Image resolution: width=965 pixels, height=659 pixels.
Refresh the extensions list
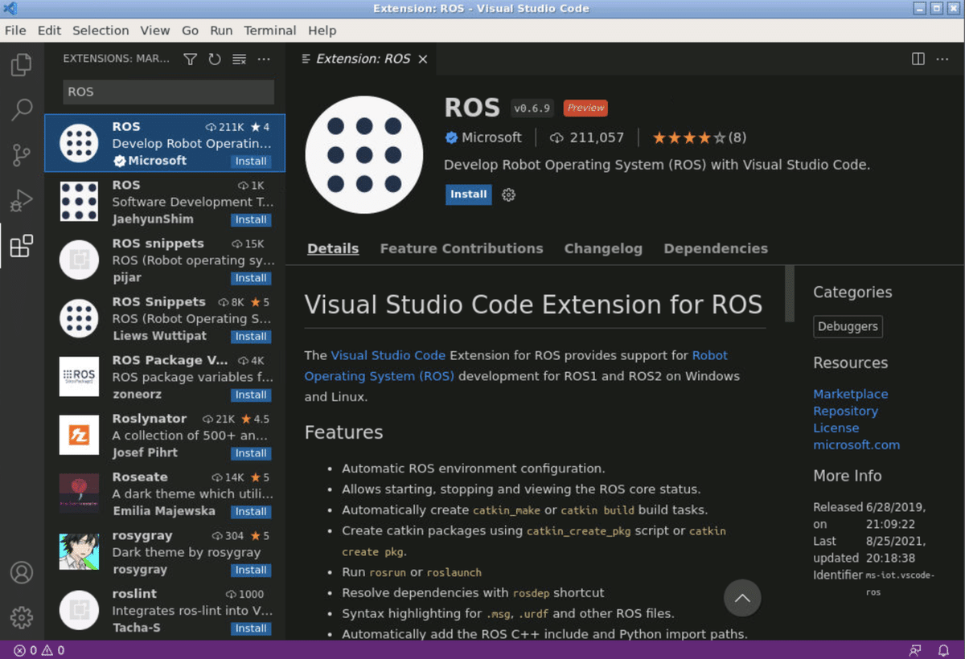(x=214, y=58)
